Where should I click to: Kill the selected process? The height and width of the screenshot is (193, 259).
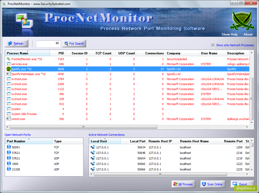coord(183,184)
